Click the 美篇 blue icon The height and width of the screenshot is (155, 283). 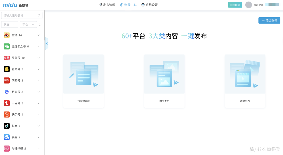point(7,137)
